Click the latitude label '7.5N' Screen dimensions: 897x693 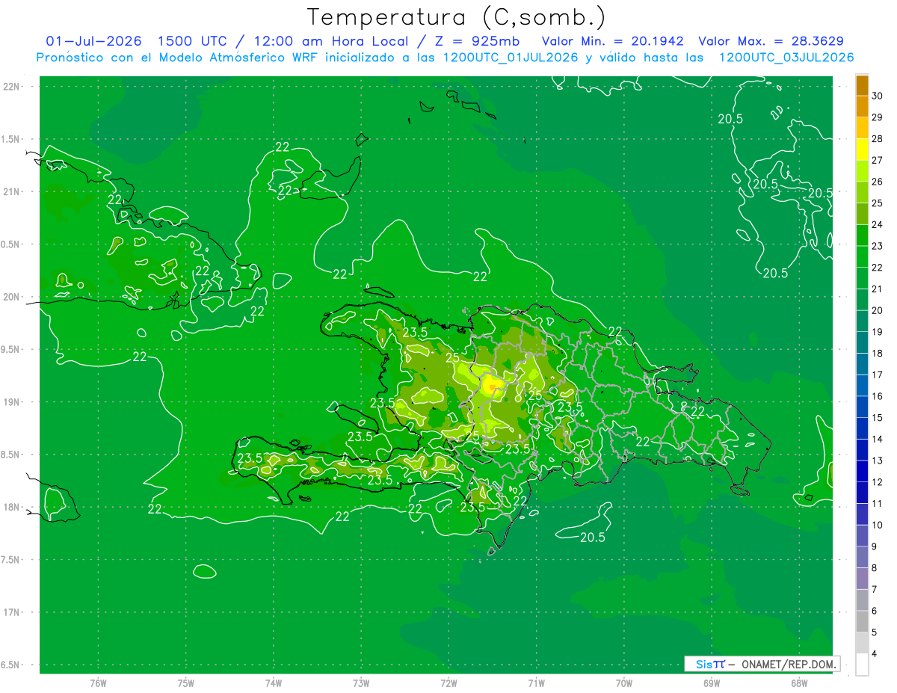coord(11,560)
